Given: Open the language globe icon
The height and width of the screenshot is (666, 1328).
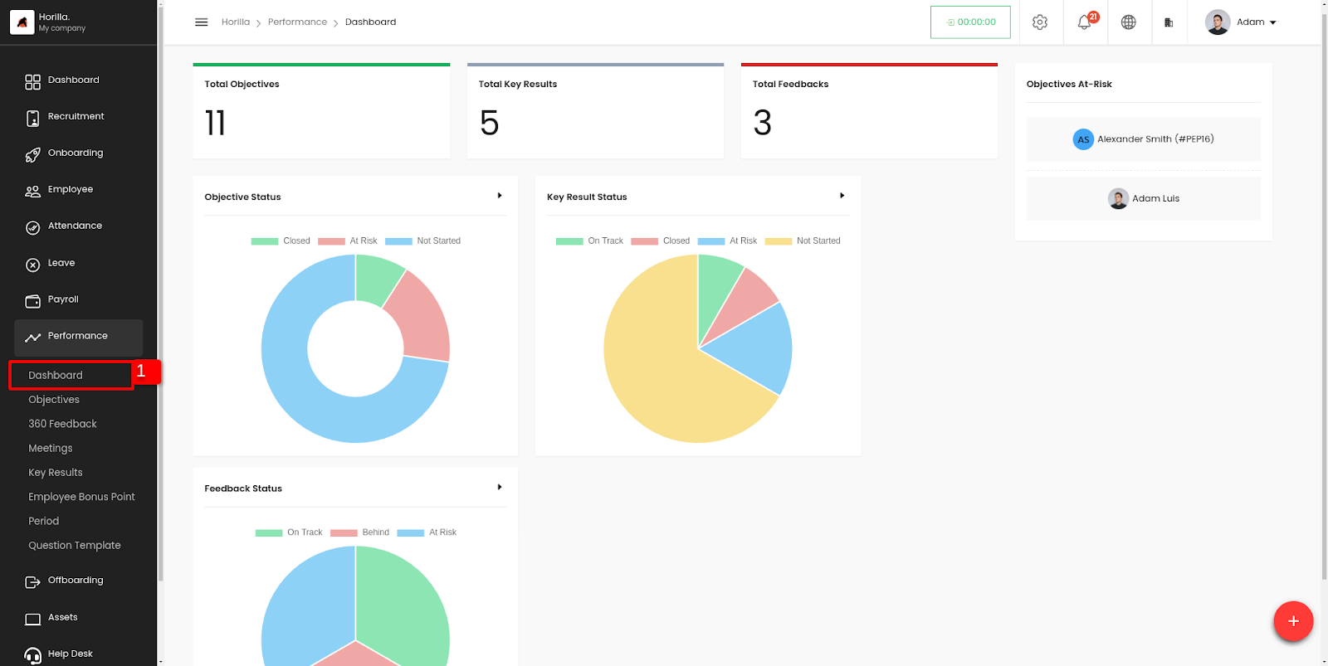Looking at the screenshot, I should [1129, 22].
